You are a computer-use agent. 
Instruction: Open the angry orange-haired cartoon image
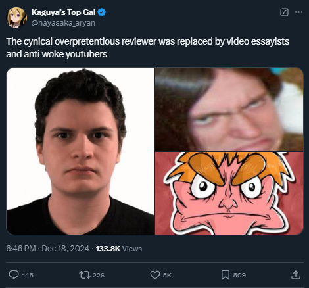coord(229,193)
